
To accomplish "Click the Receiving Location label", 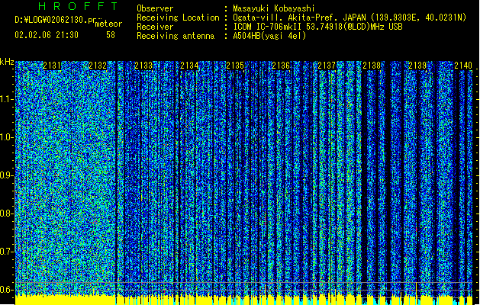I will [x=178, y=18].
